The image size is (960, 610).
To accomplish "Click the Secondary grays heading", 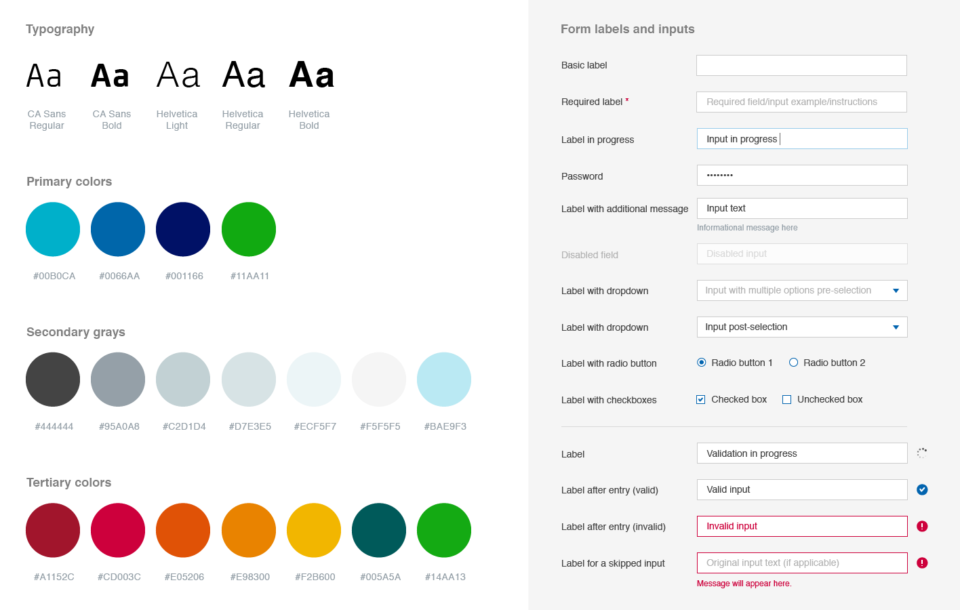I will click(76, 332).
